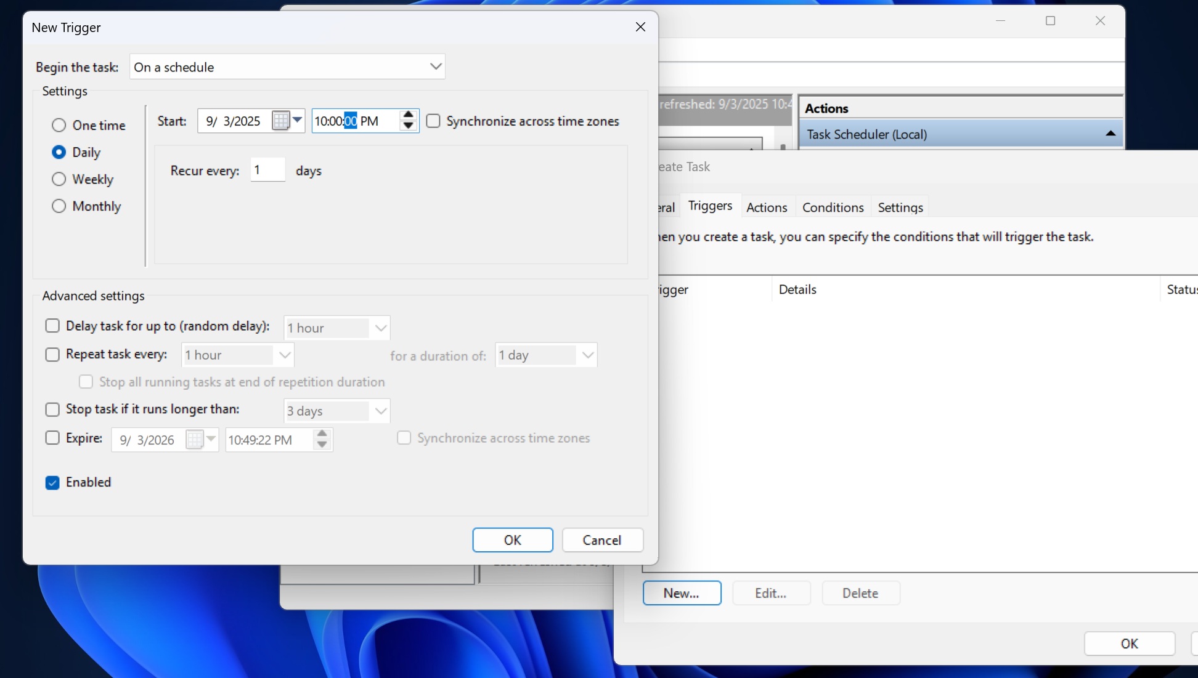The width and height of the screenshot is (1198, 678).
Task: Switch to the Conditions tab
Action: 833,208
